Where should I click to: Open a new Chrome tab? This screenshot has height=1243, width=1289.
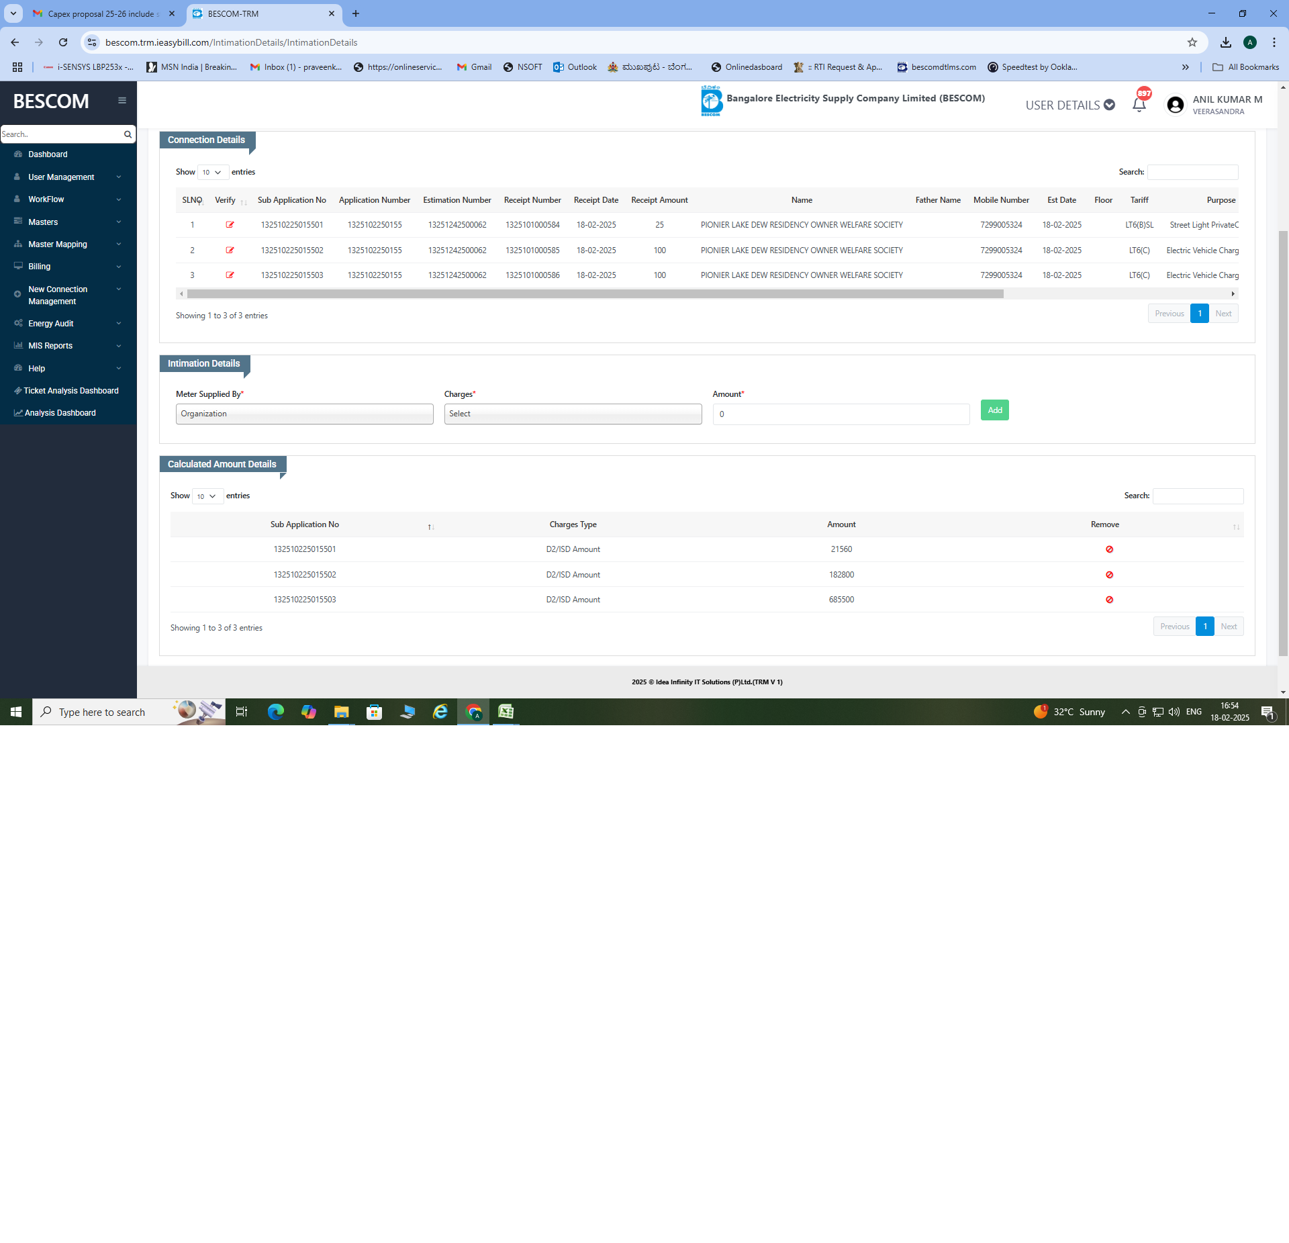(356, 13)
